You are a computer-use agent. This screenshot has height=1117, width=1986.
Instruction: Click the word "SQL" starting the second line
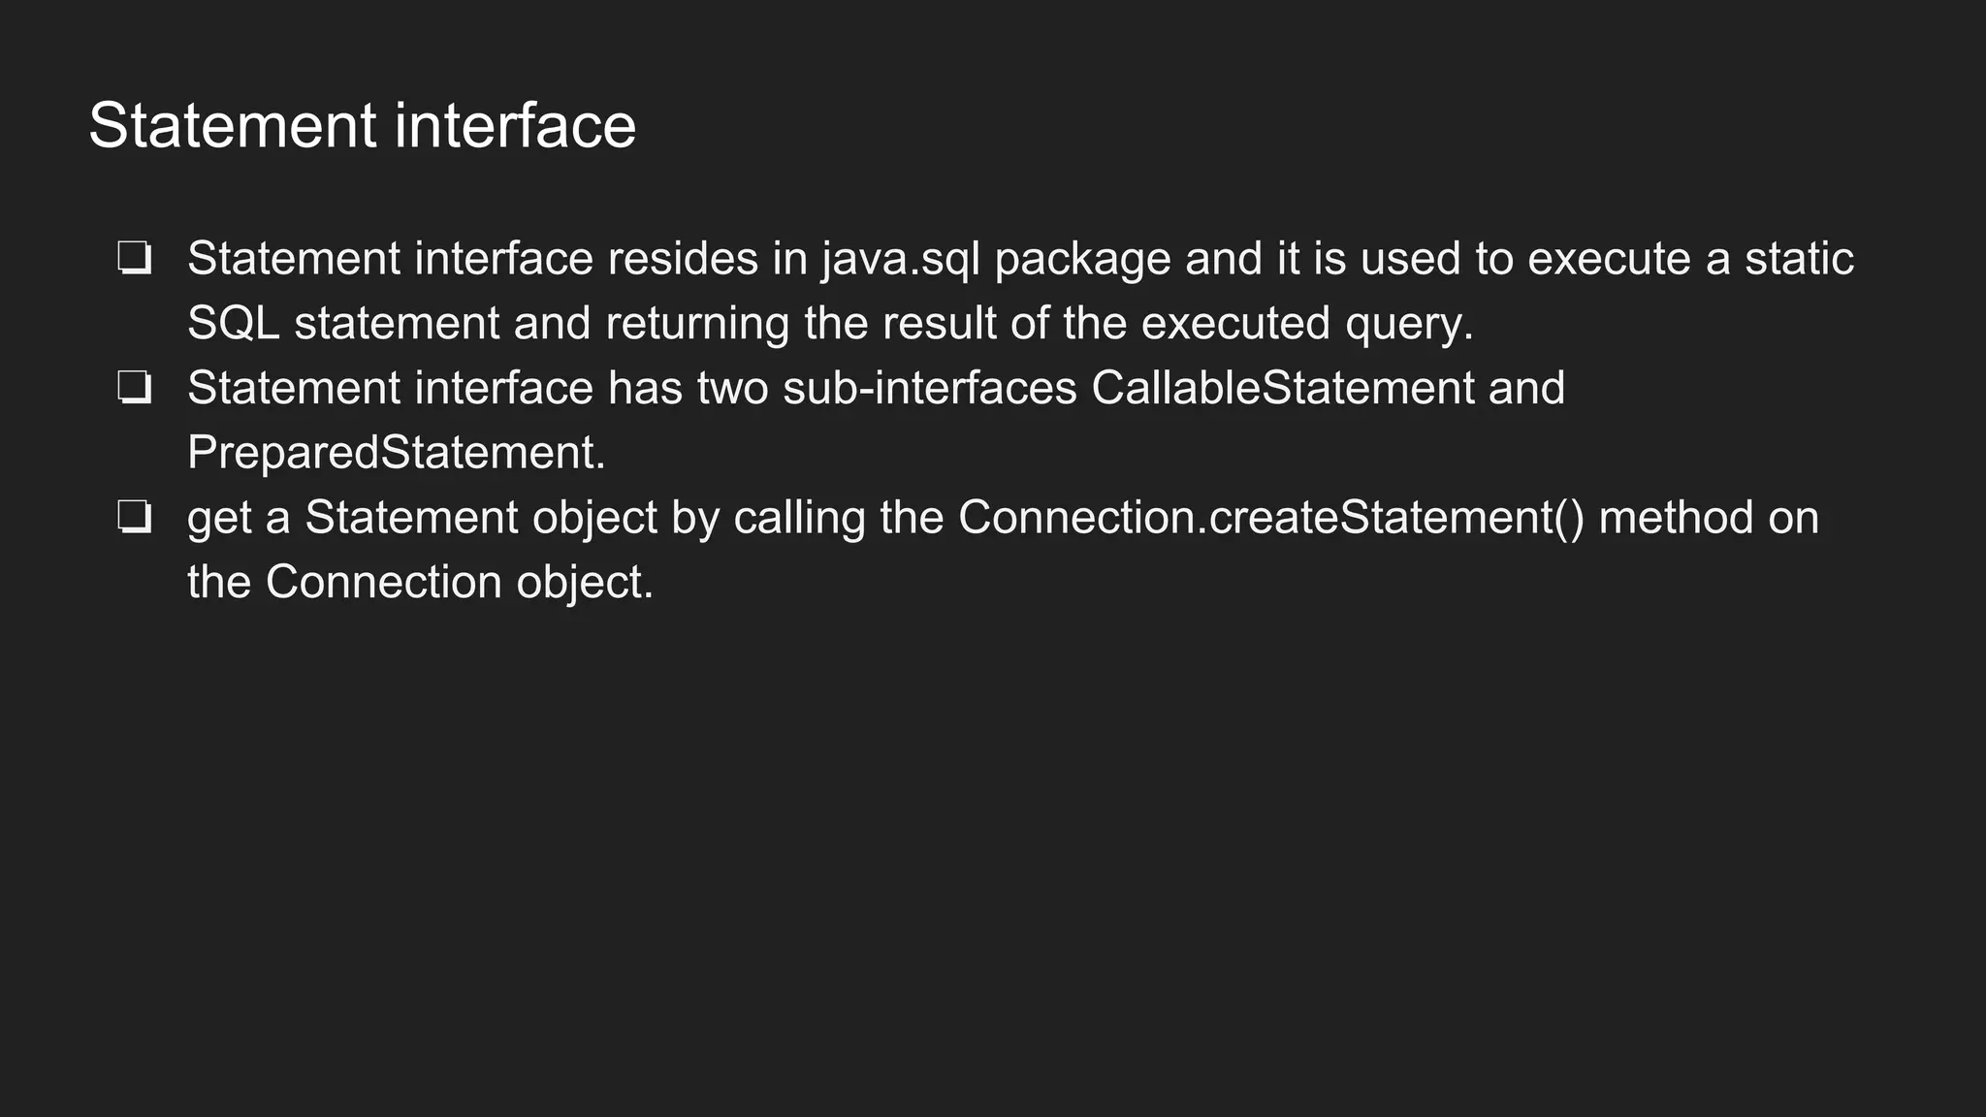233,324
